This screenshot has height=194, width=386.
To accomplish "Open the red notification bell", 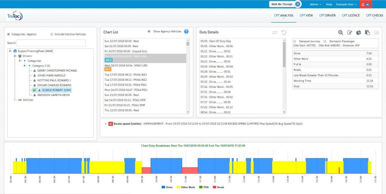I will pos(366,4).
